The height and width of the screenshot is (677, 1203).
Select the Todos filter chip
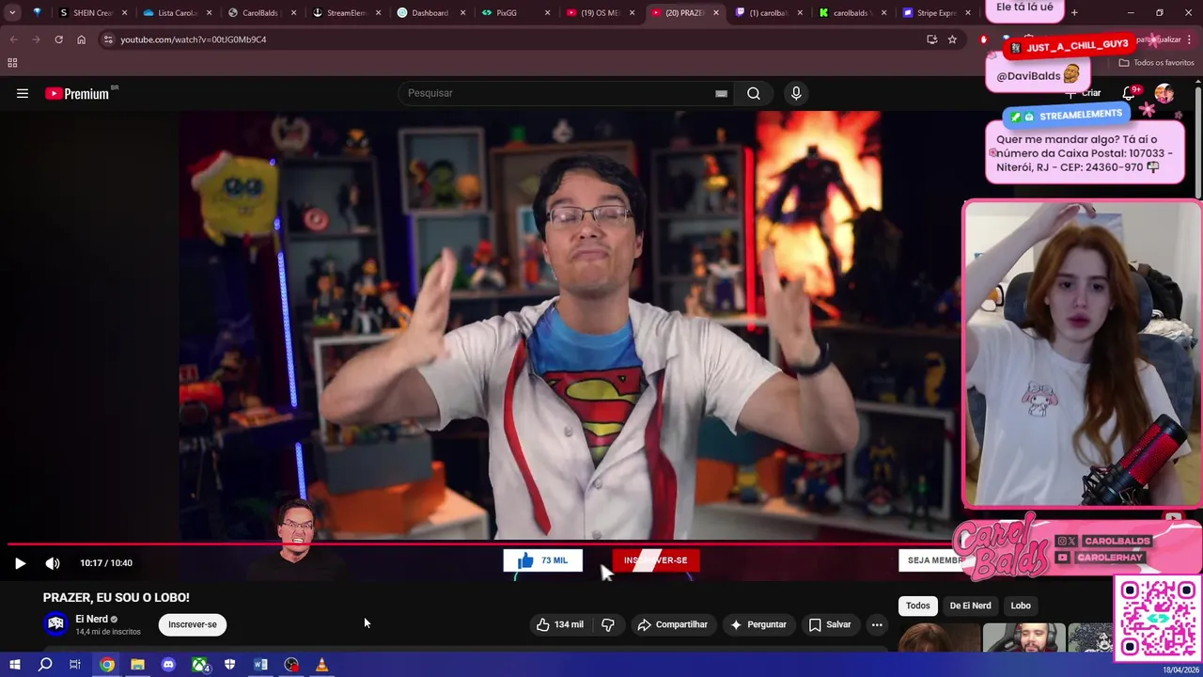(918, 606)
